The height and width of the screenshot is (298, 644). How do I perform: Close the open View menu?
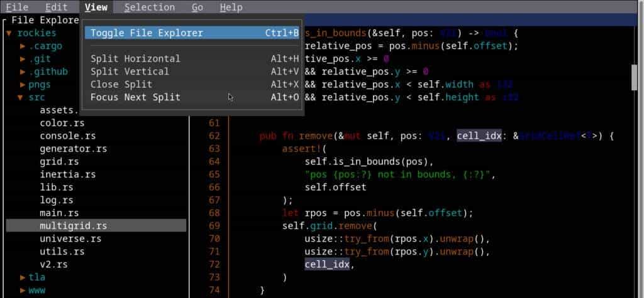96,7
